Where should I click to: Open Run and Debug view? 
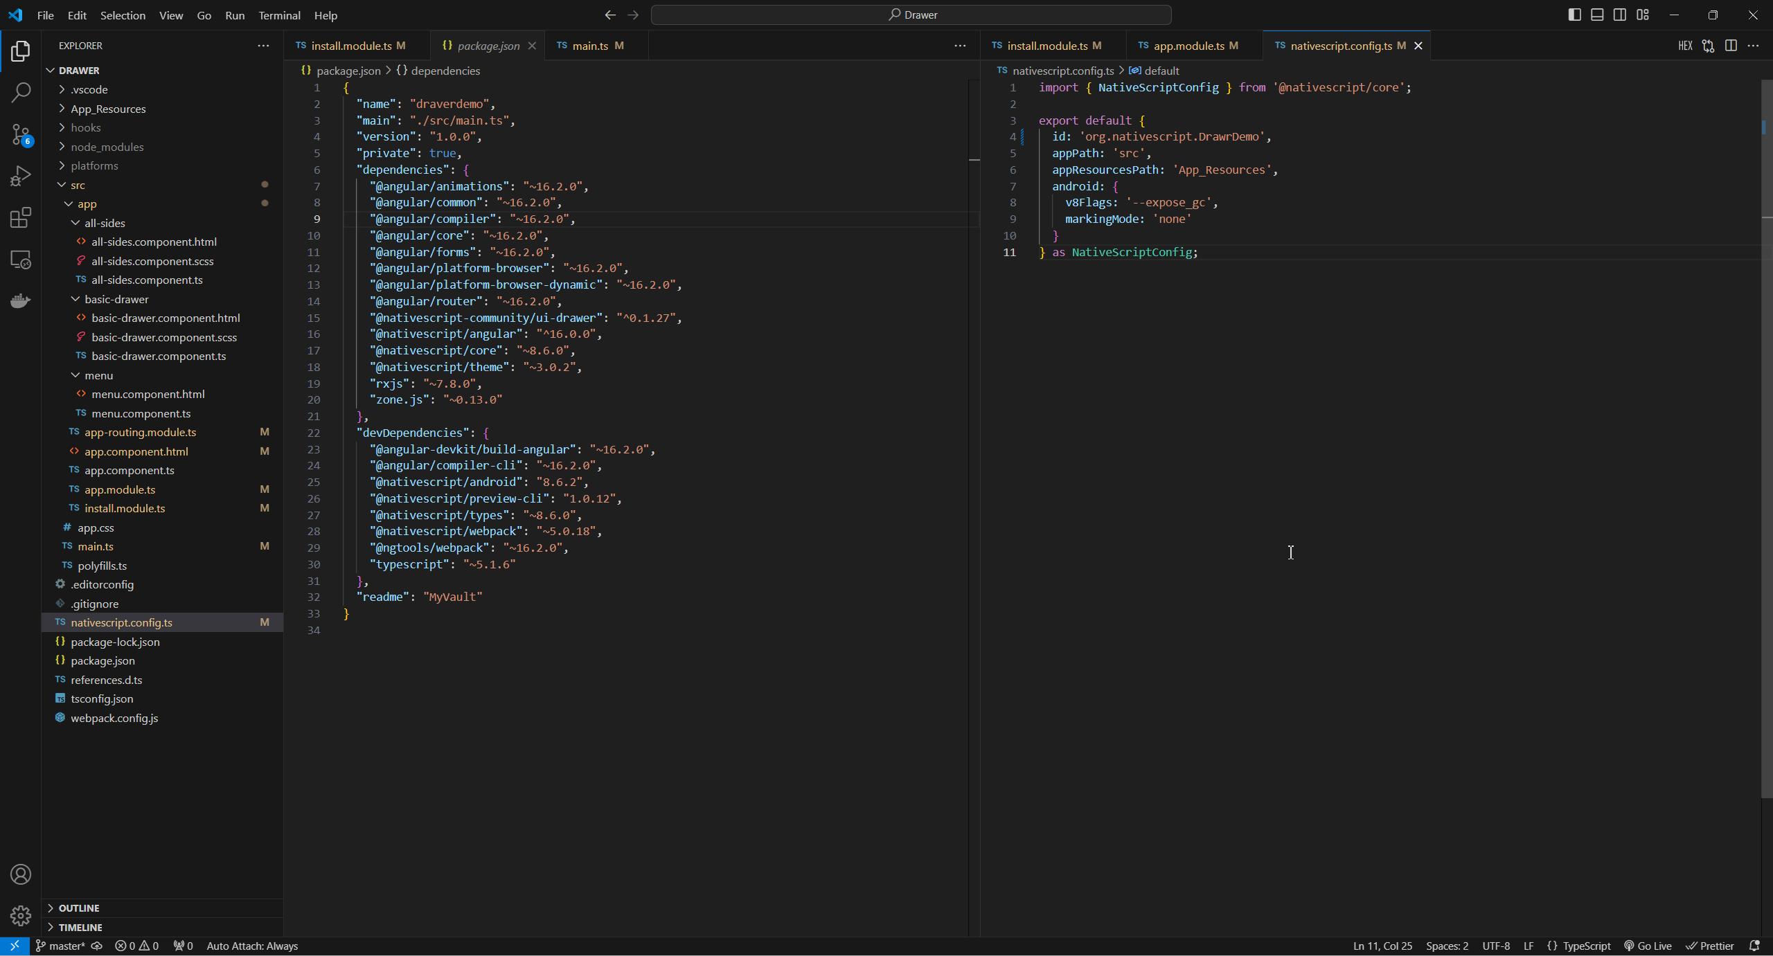[x=21, y=176]
